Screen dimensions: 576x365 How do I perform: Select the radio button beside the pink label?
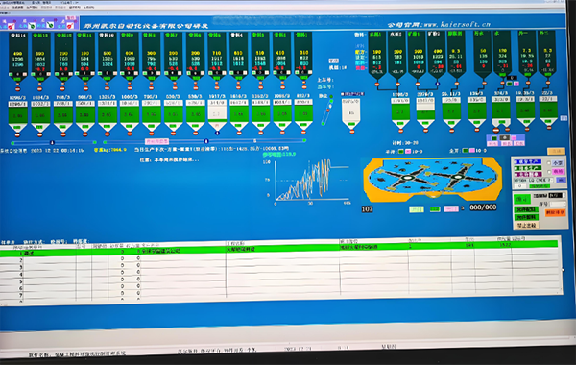click(x=549, y=172)
